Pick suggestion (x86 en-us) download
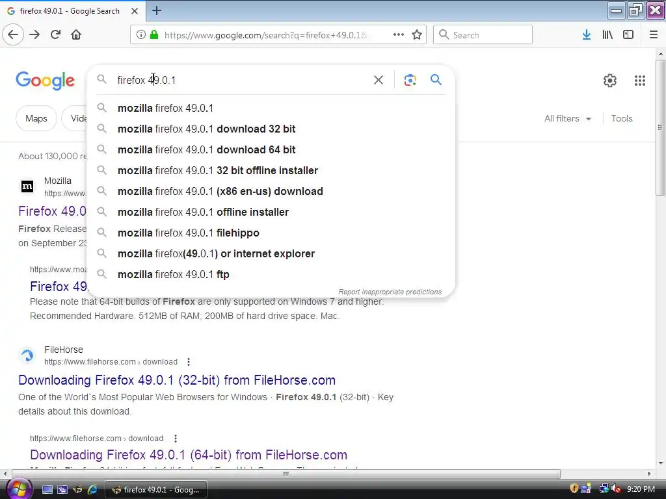Screen dimensions: 666x499 tap(271, 191)
